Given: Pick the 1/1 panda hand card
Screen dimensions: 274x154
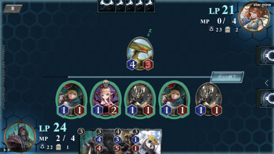Looking at the screenshot, I should (147, 141).
